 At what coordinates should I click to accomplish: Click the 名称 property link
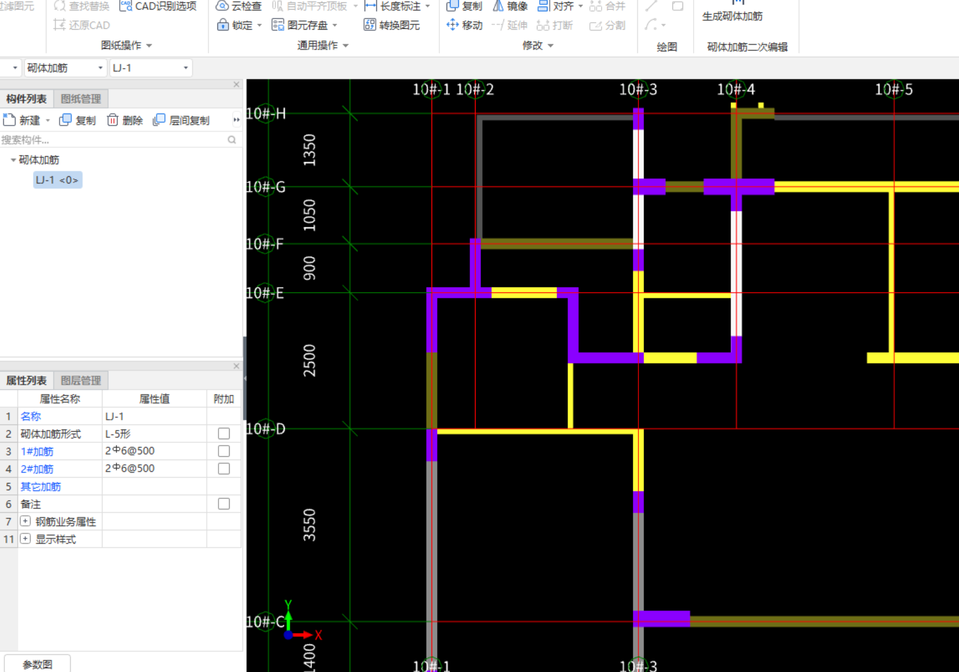tap(31, 416)
